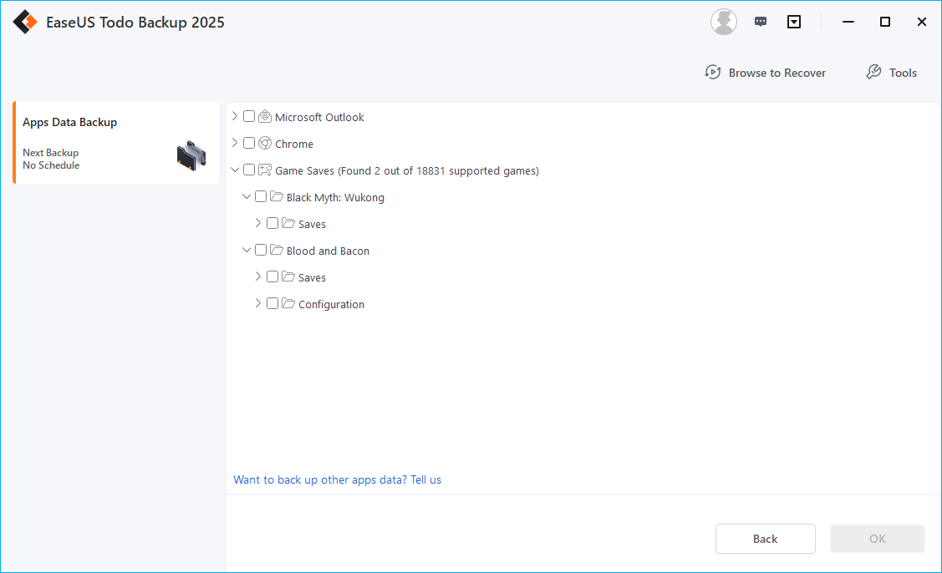Select the Game Saves row text
The image size is (942, 573).
407,170
